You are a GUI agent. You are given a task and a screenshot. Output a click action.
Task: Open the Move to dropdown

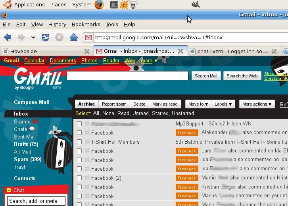point(198,104)
